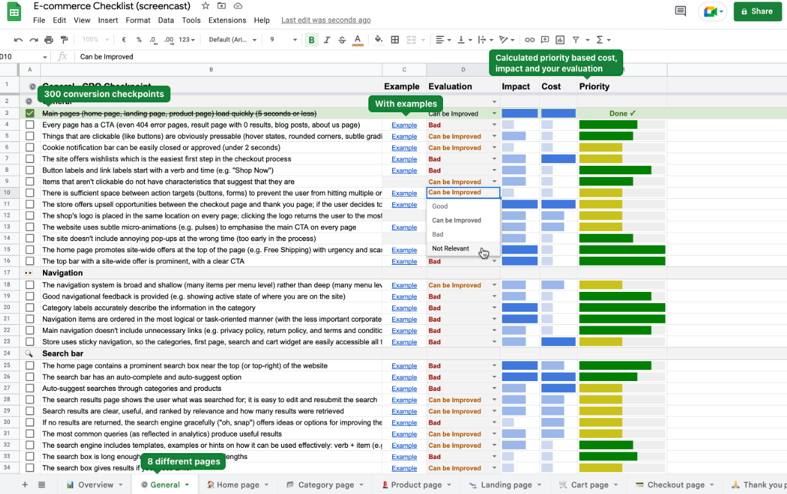This screenshot has height=494, width=787.
Task: Check the site offers wishlists row checkbox
Action: pos(30,159)
